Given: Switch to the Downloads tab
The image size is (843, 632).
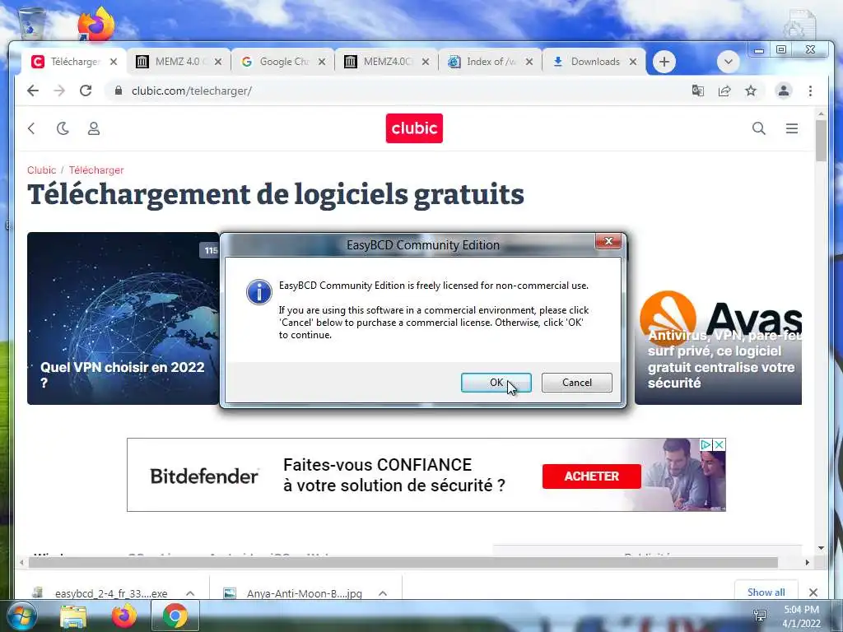Looking at the screenshot, I should coord(593,62).
